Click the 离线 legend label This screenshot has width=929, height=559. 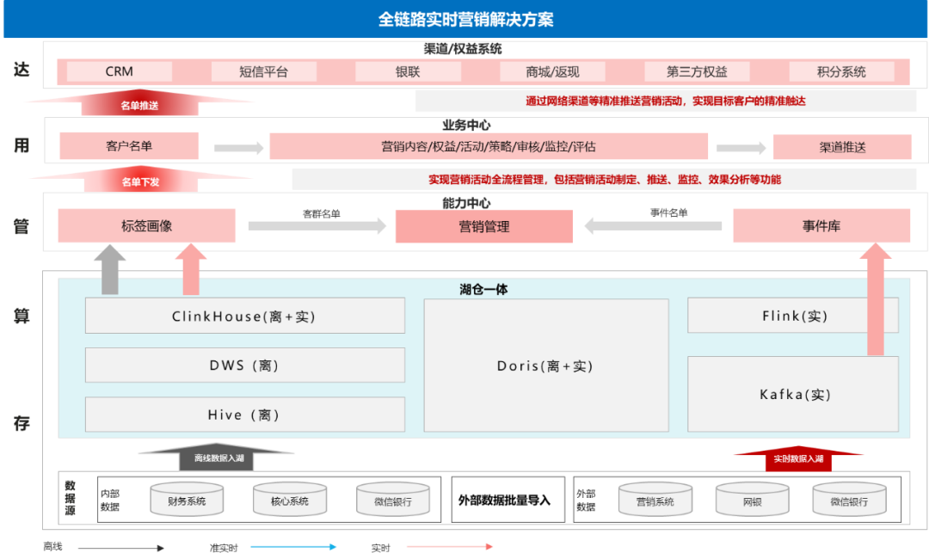click(52, 547)
